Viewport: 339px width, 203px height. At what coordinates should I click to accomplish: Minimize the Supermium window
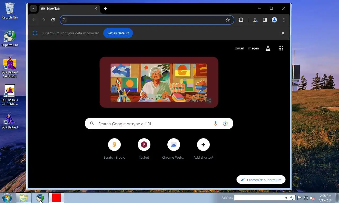point(259,8)
